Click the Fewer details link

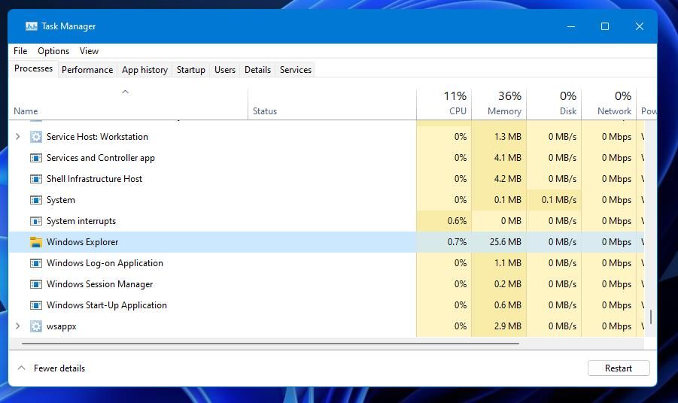pyautogui.click(x=59, y=368)
